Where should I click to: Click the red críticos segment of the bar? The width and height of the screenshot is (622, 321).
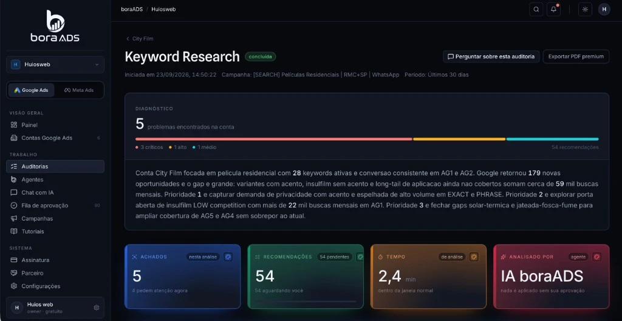(x=274, y=139)
